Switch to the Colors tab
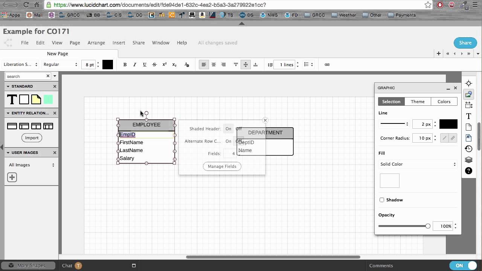Viewport: 482px width, 271px height. (444, 102)
